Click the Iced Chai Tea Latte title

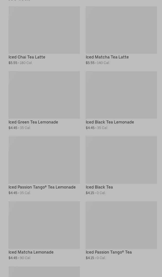pos(27,57)
